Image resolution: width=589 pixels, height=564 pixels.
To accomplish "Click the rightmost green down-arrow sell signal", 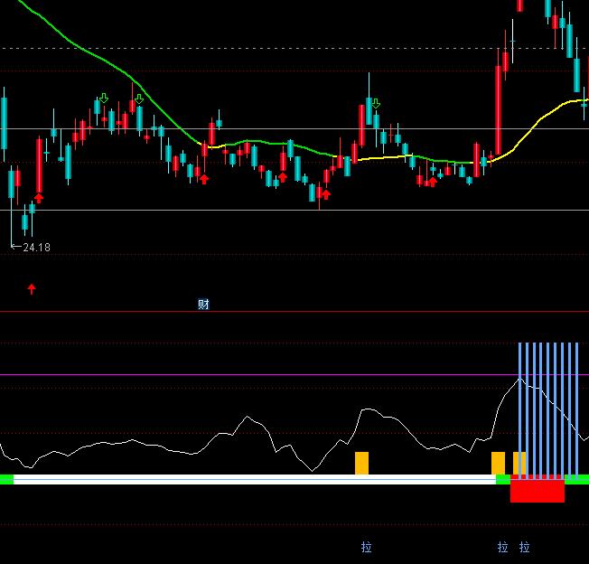I will [x=376, y=104].
